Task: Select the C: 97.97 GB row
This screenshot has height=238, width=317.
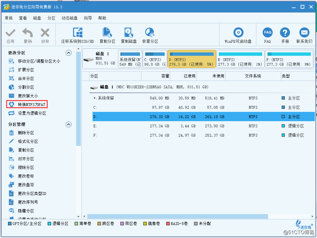Action: [x=204, y=108]
